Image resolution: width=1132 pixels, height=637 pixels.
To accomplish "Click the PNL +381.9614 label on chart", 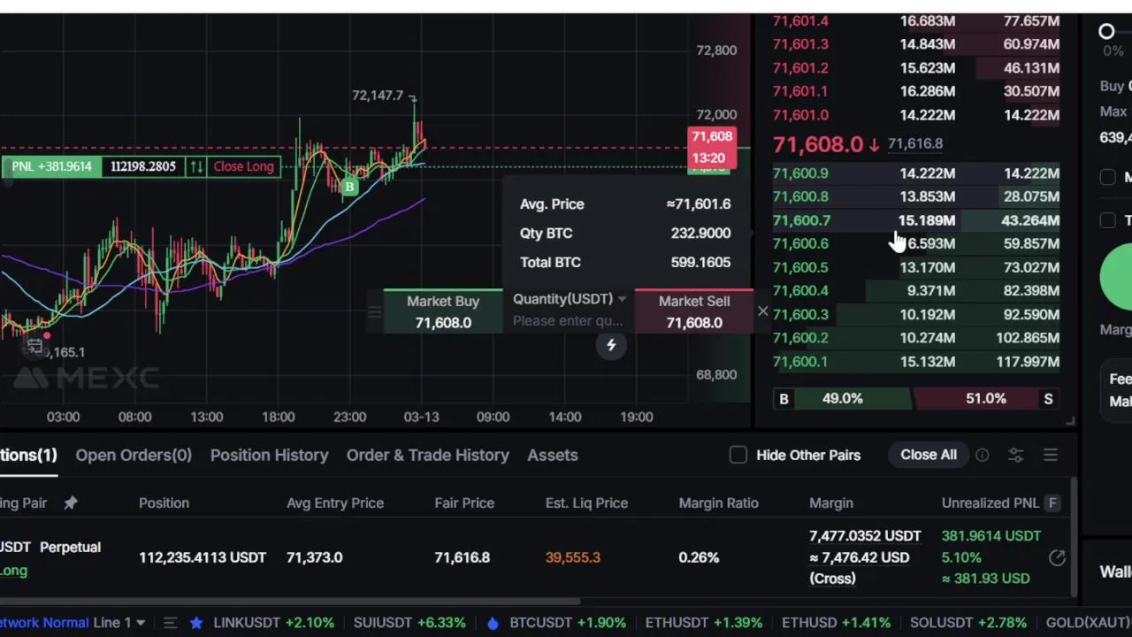I will [51, 166].
